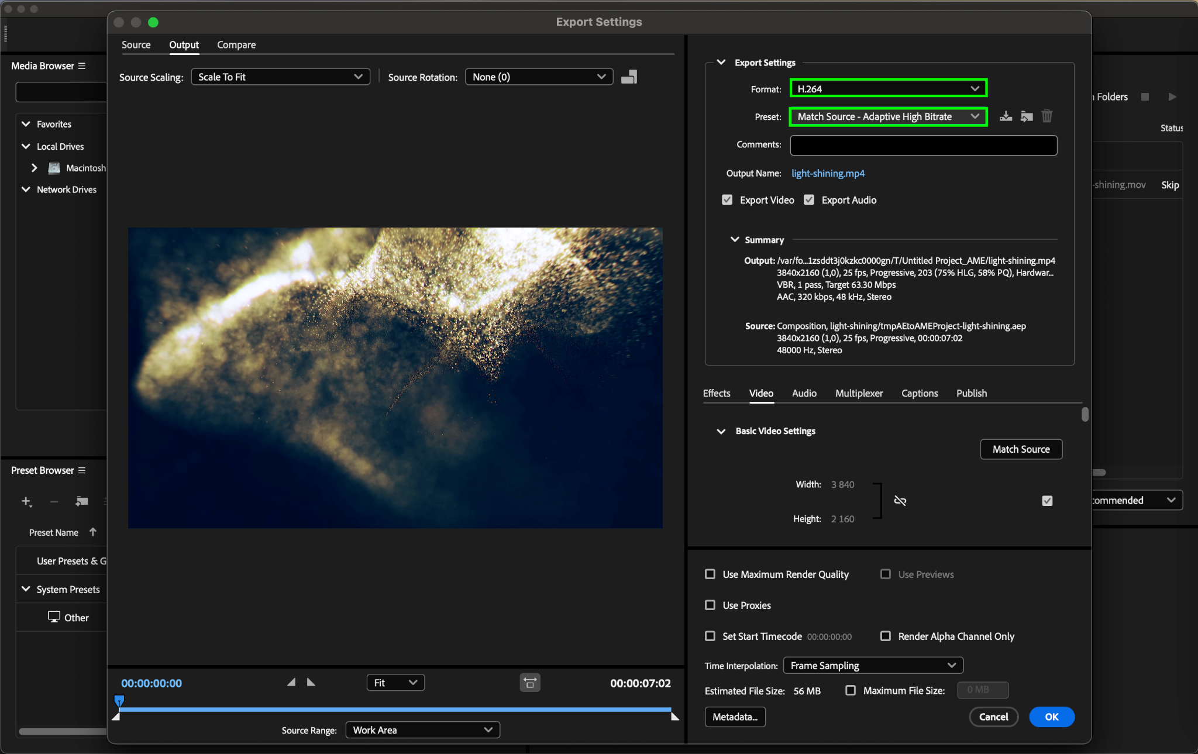Click the Set Out Point triangle

(x=311, y=682)
